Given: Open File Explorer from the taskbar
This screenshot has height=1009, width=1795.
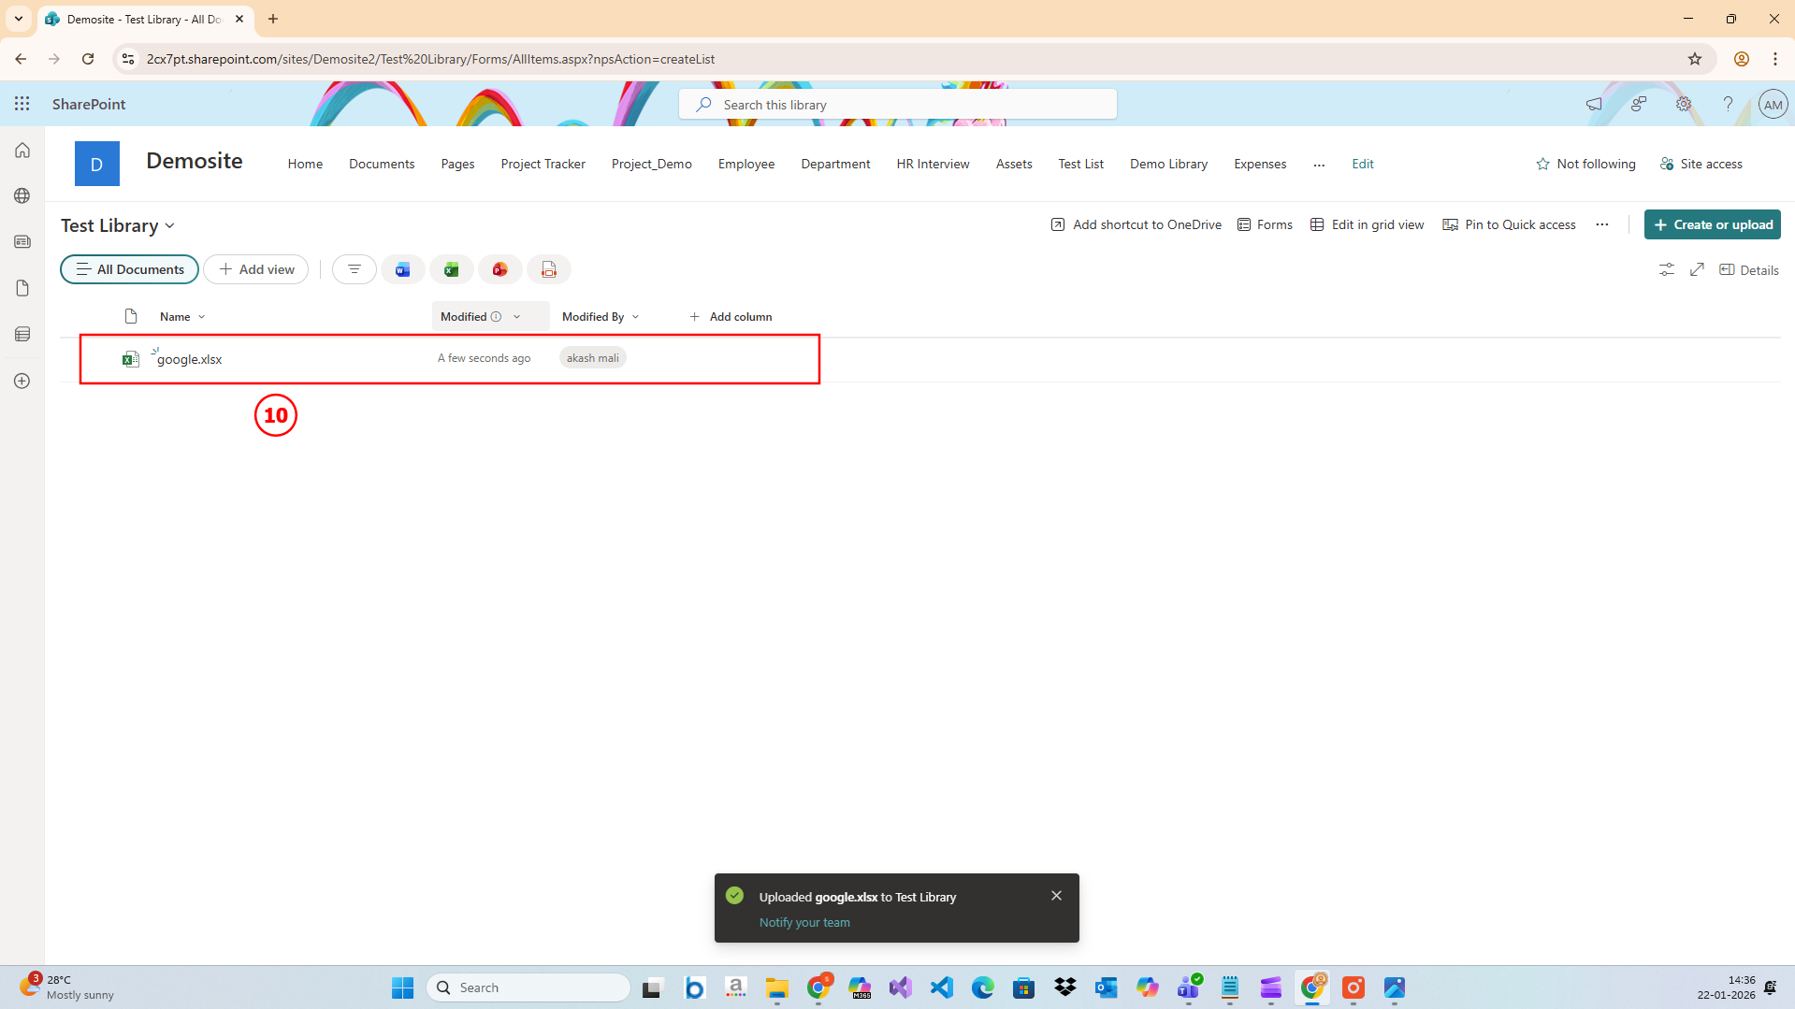Looking at the screenshot, I should coord(777,987).
